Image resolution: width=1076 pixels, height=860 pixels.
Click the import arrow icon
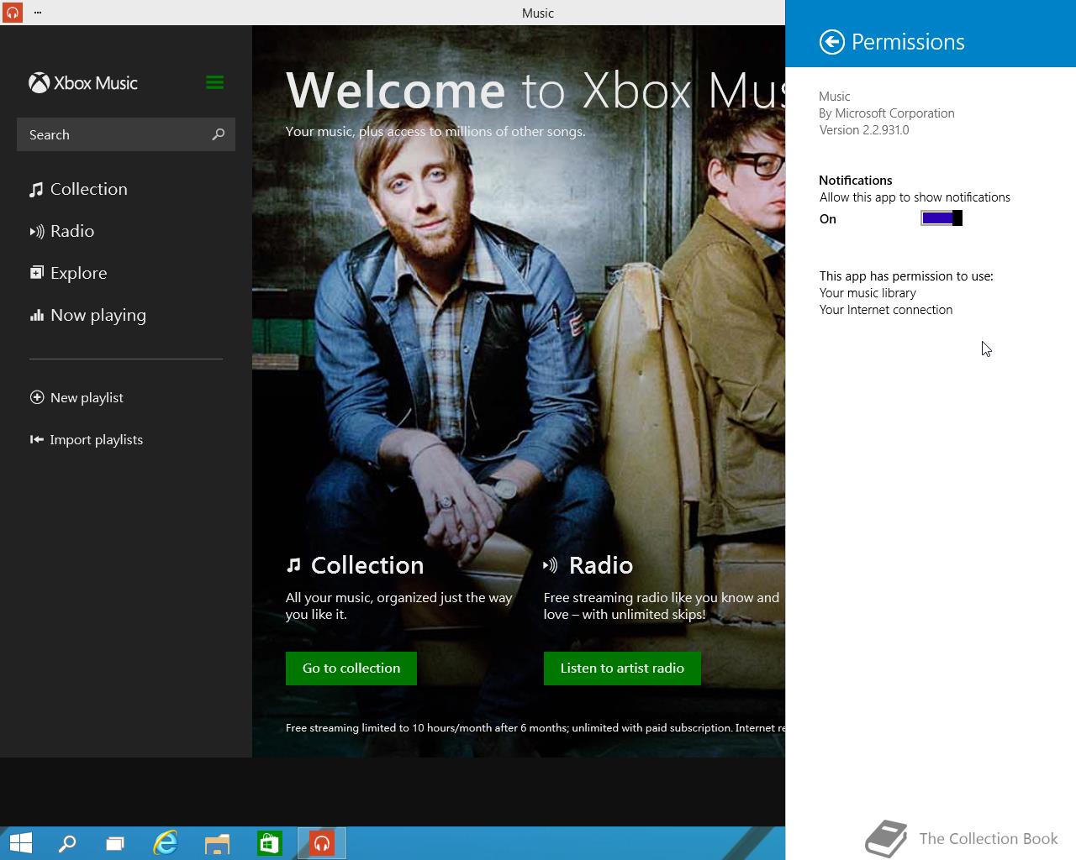point(36,439)
